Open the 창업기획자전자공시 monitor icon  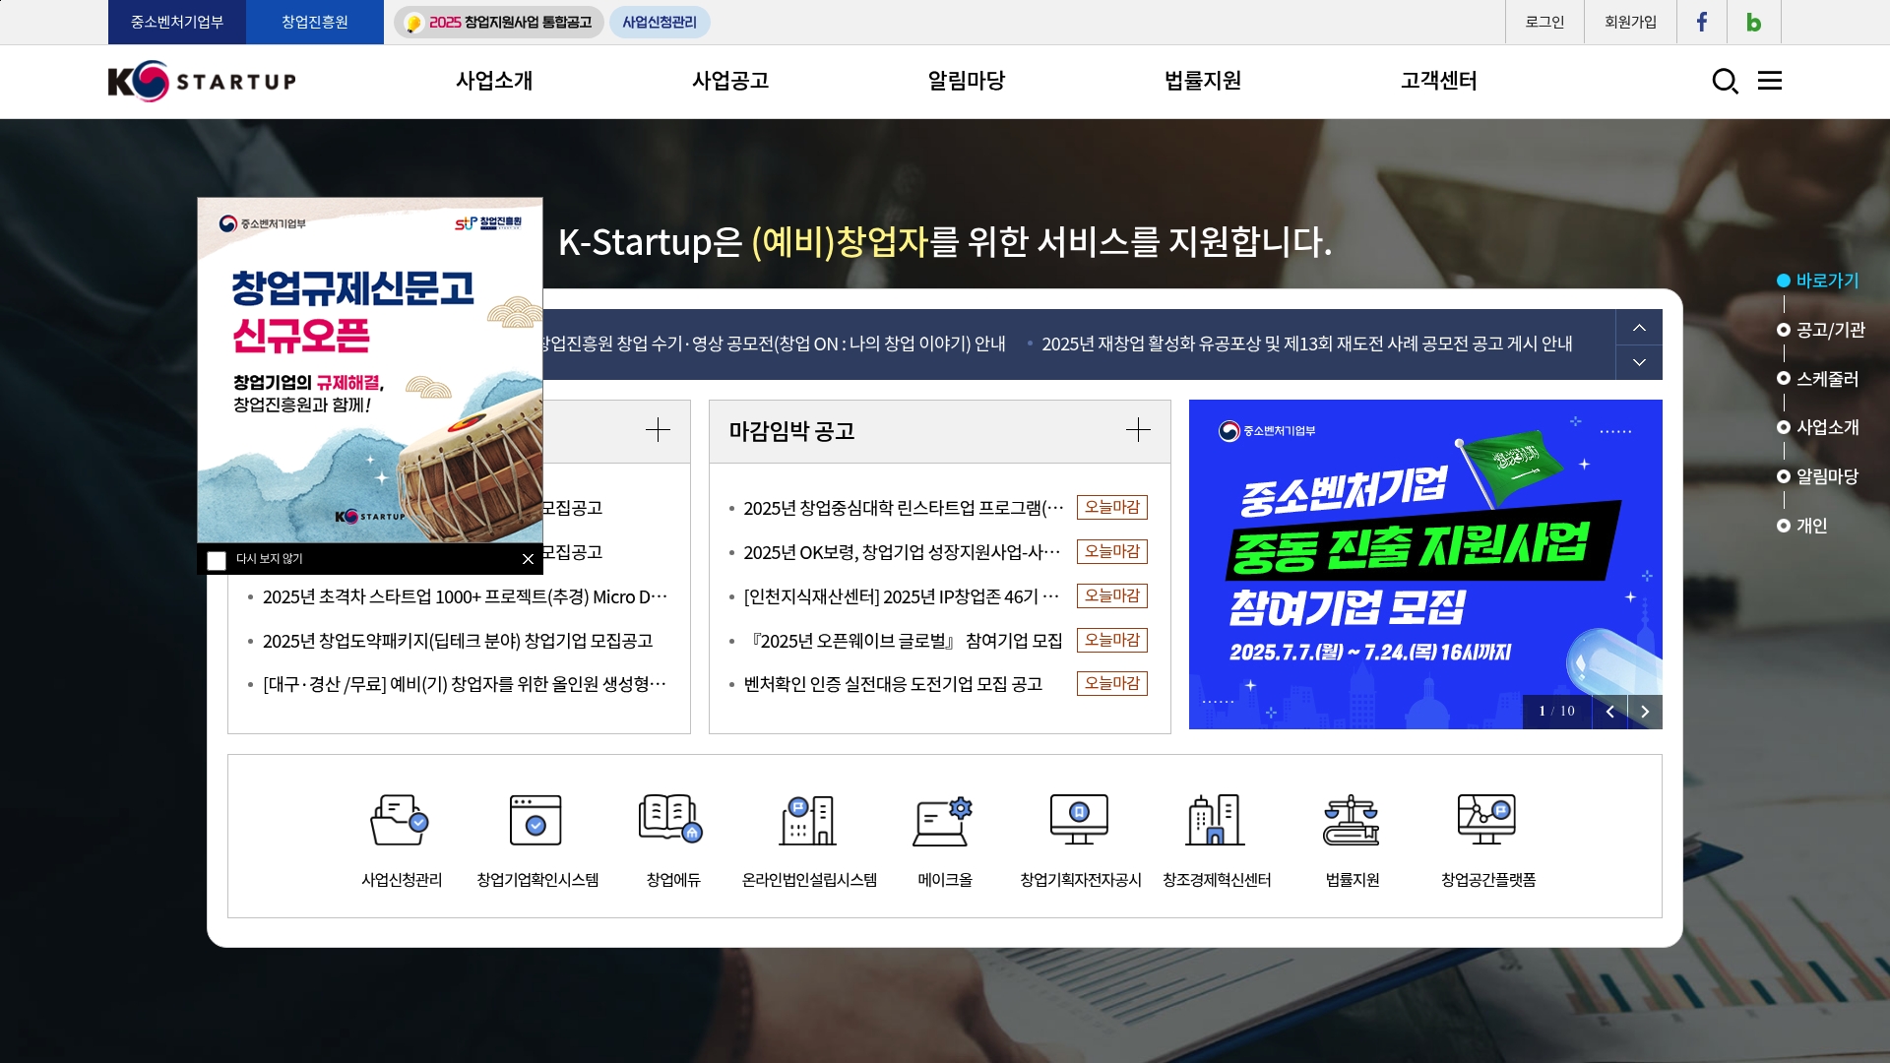1079,820
